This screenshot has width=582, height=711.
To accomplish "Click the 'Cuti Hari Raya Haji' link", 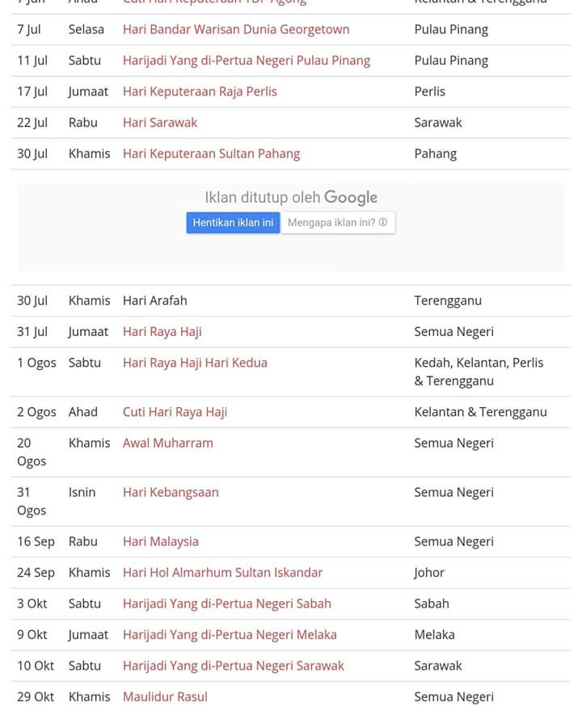I will click(175, 412).
